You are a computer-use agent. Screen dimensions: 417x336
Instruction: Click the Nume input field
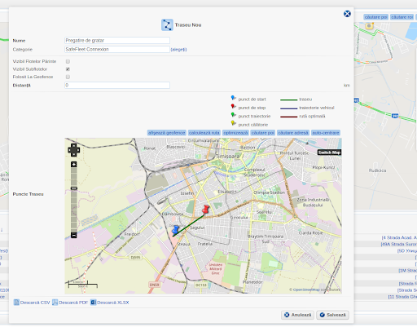(117, 41)
